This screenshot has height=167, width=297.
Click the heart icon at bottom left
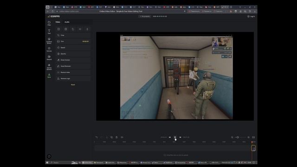[x=49, y=156]
